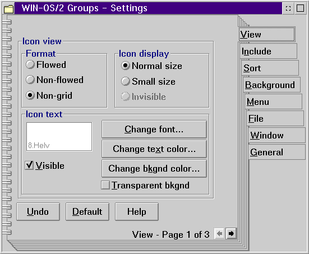The width and height of the screenshot is (309, 254).
Task: Open Change text color... dialog
Action: [x=154, y=149]
